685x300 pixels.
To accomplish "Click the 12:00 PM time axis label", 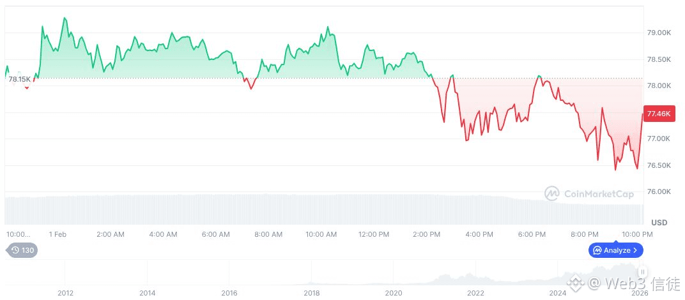I will coord(374,234).
